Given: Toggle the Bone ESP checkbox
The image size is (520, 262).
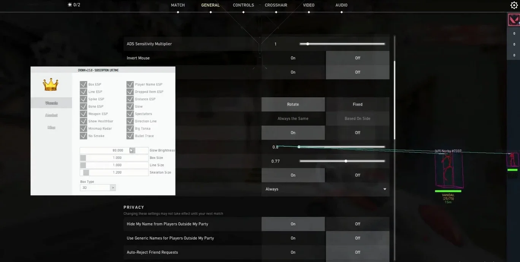Looking at the screenshot, I should (x=83, y=106).
